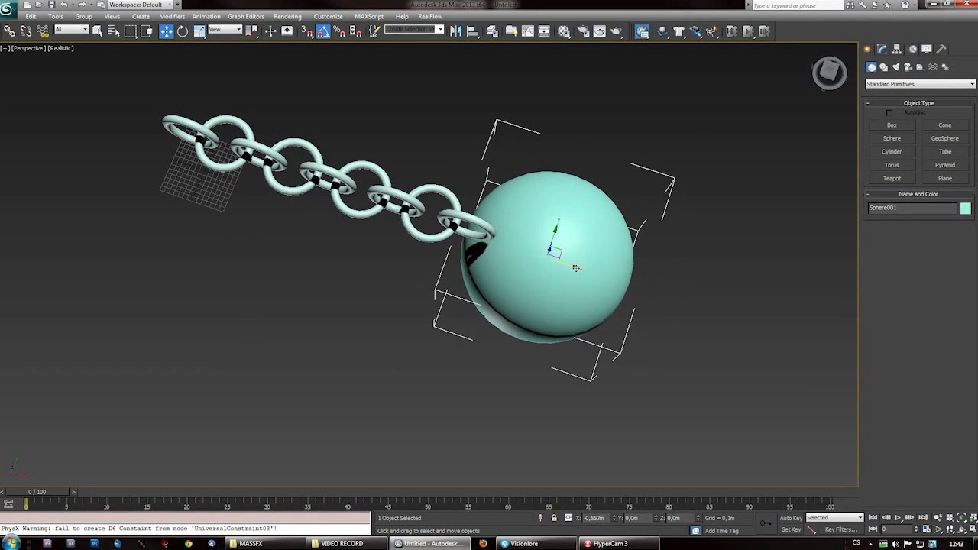
Task: Activate Select and Move tool
Action: [167, 31]
